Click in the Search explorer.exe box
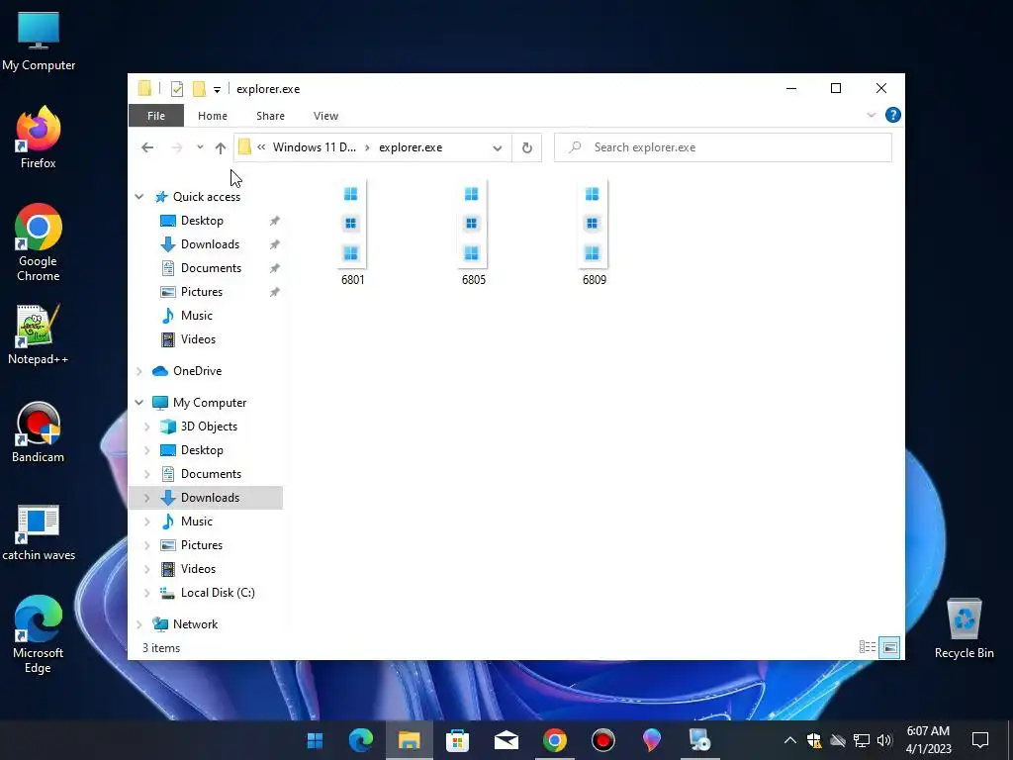The width and height of the screenshot is (1013, 760). 723,147
